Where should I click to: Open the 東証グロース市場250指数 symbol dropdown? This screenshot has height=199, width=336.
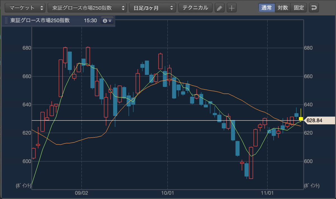tap(87, 8)
